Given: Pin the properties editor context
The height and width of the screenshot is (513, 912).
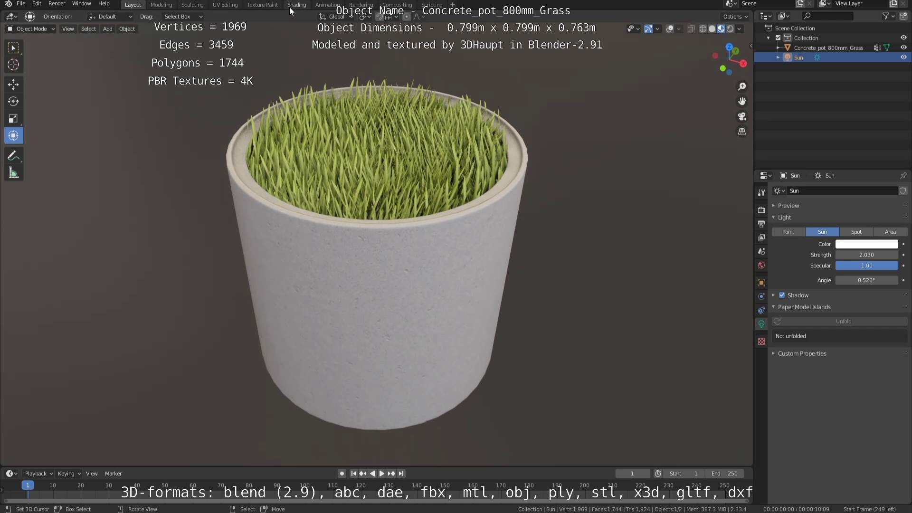Looking at the screenshot, I should tap(903, 176).
